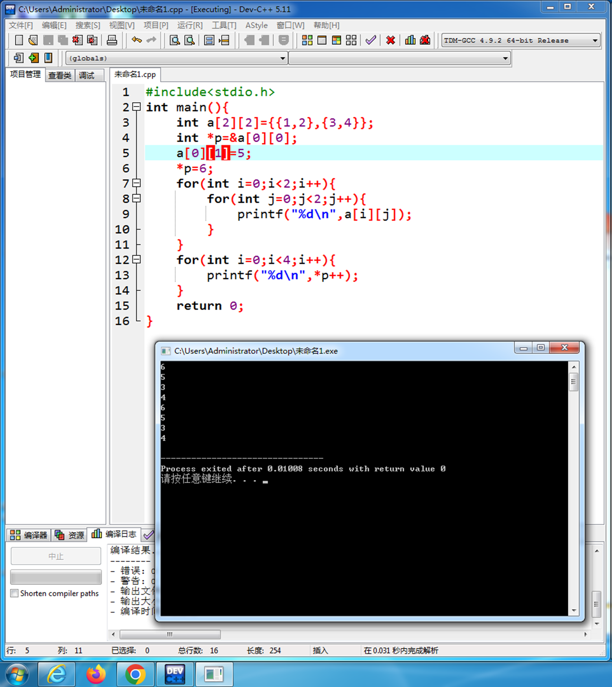Open the 窗口[W] menu

(290, 25)
